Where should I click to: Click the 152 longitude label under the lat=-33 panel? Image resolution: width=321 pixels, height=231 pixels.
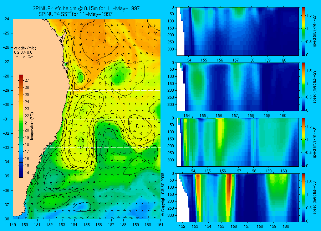pyautogui.click(x=182, y=226)
